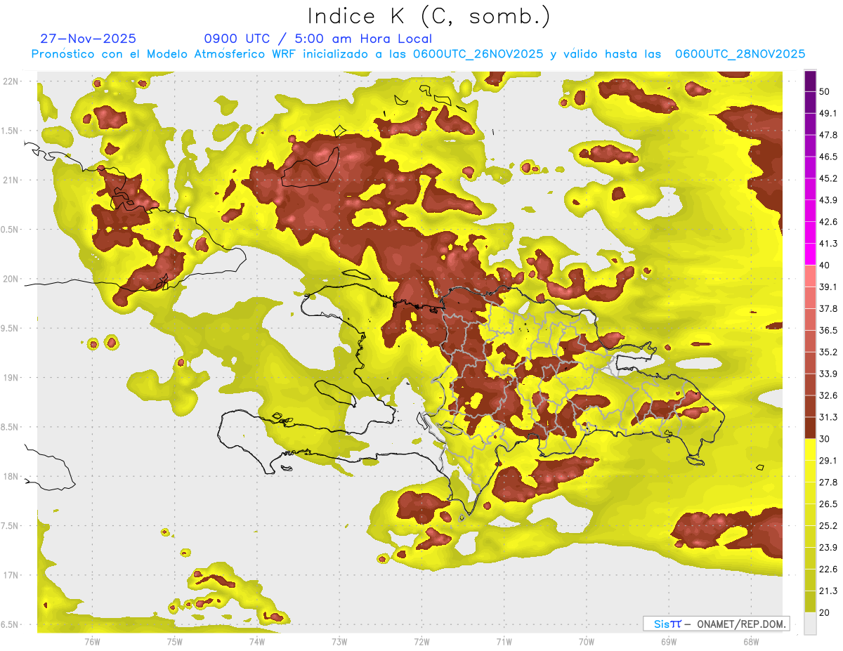This screenshot has width=843, height=651.
Task: Click the "37.8" colorbar value
Action: click(x=828, y=309)
